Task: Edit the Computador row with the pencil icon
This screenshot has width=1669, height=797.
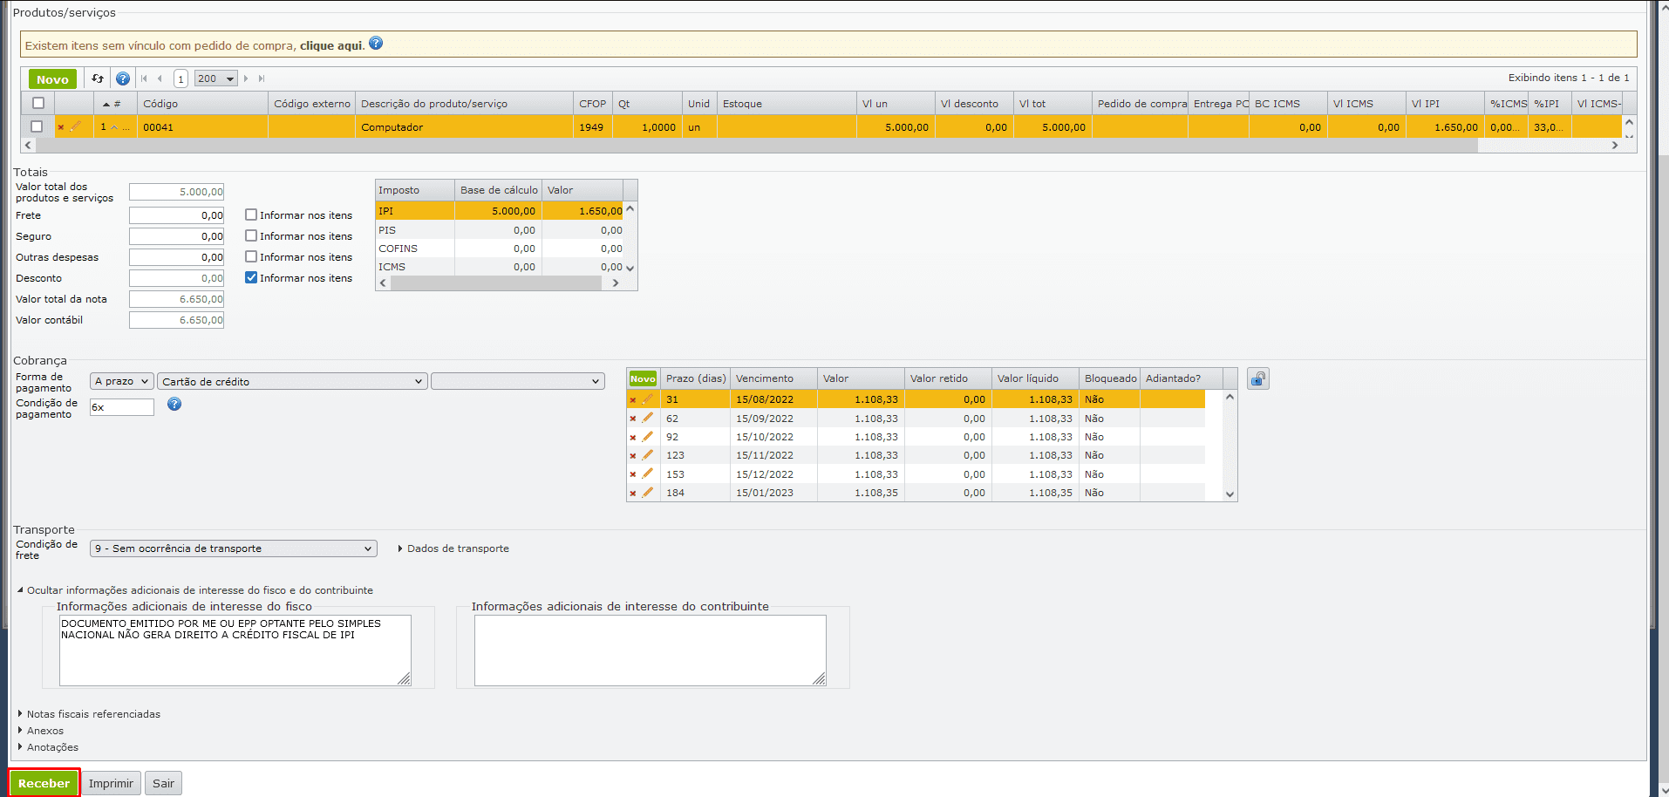Action: [76, 126]
